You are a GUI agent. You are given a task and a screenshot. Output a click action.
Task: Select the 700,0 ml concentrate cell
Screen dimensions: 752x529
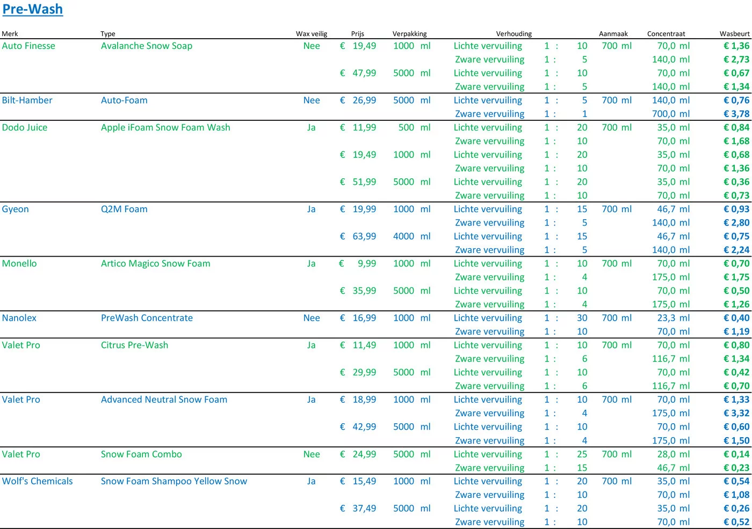(671, 113)
